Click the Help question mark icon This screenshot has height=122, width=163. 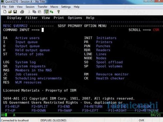59,12
